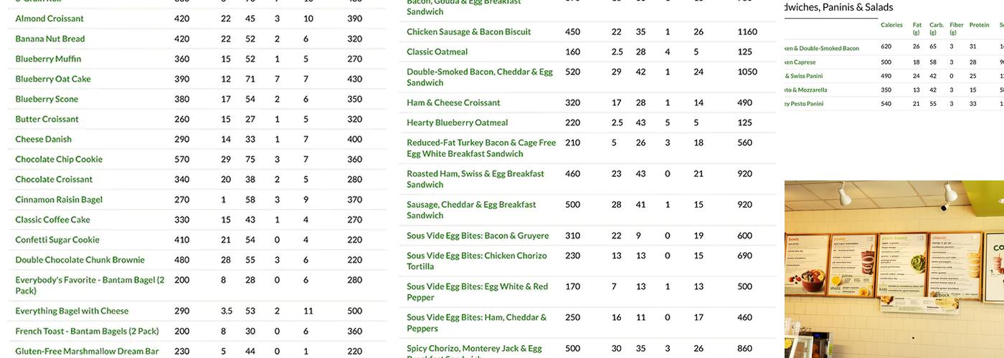The image size is (1004, 358).
Task: Open Sous Vide Egg Bites: Bacon & Gruyere
Action: point(478,236)
